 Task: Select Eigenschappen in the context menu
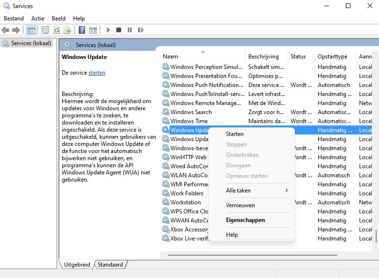(245, 220)
